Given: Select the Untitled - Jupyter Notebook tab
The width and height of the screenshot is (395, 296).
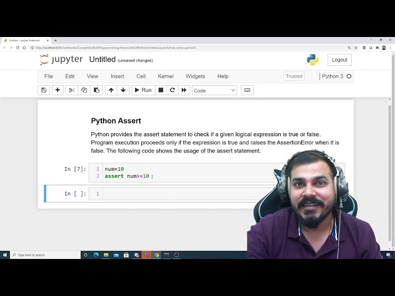Looking at the screenshot, I should pos(25,40).
